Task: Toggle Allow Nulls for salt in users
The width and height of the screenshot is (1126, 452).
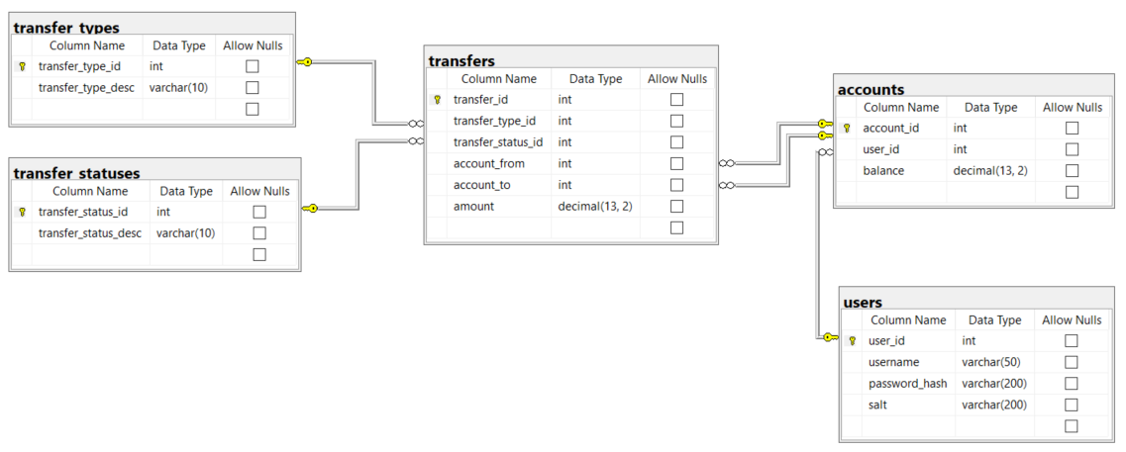Action: pyautogui.click(x=1072, y=405)
